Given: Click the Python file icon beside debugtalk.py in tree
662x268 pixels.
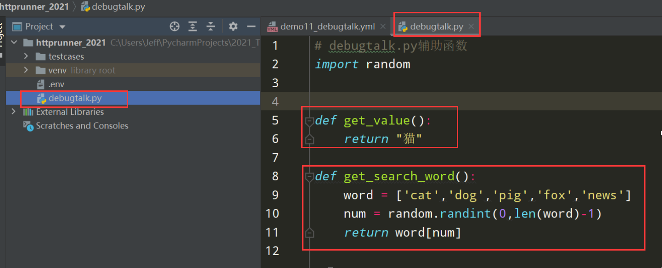Looking at the screenshot, I should 41,98.
